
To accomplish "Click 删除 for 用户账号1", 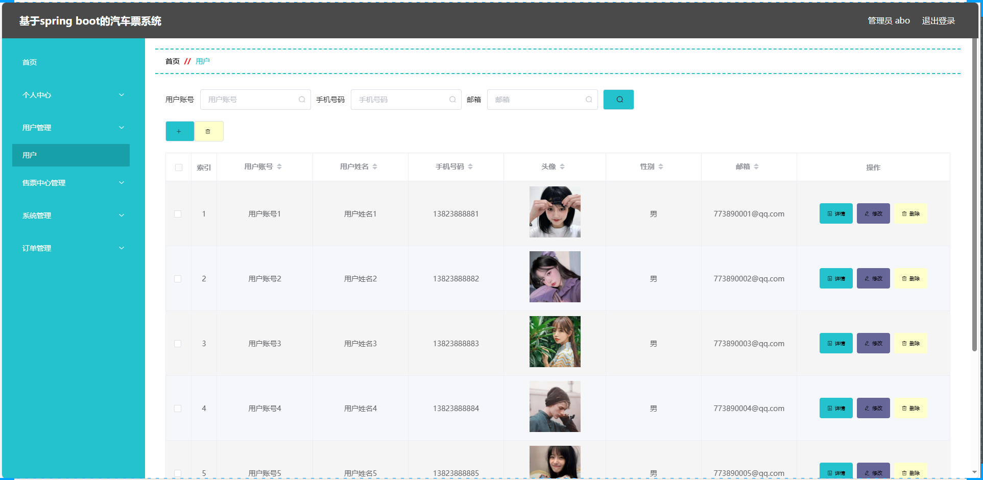I will [x=910, y=213].
